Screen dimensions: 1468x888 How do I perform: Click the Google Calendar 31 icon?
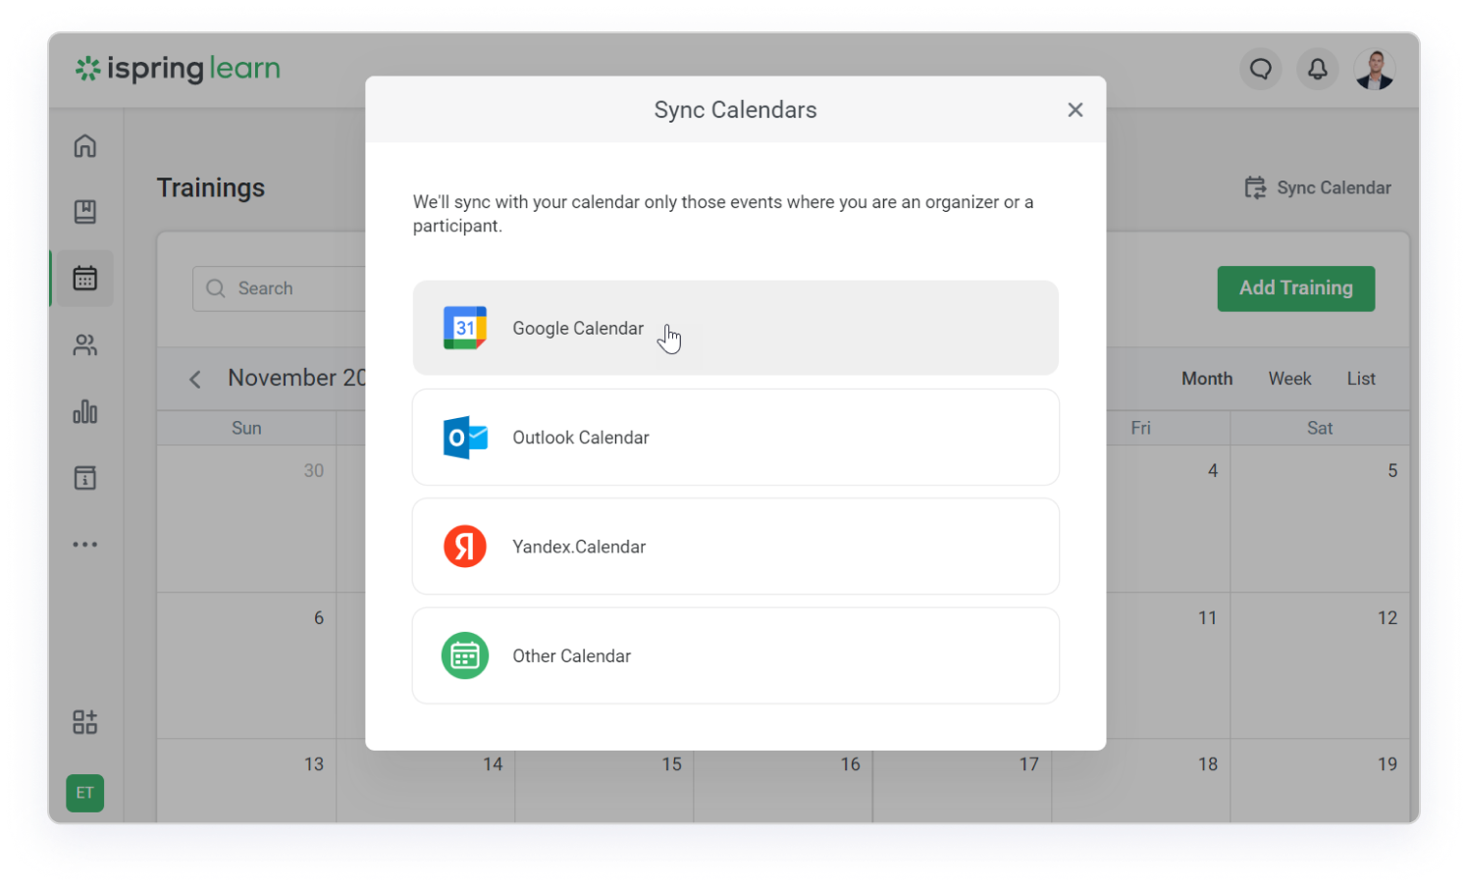(465, 328)
